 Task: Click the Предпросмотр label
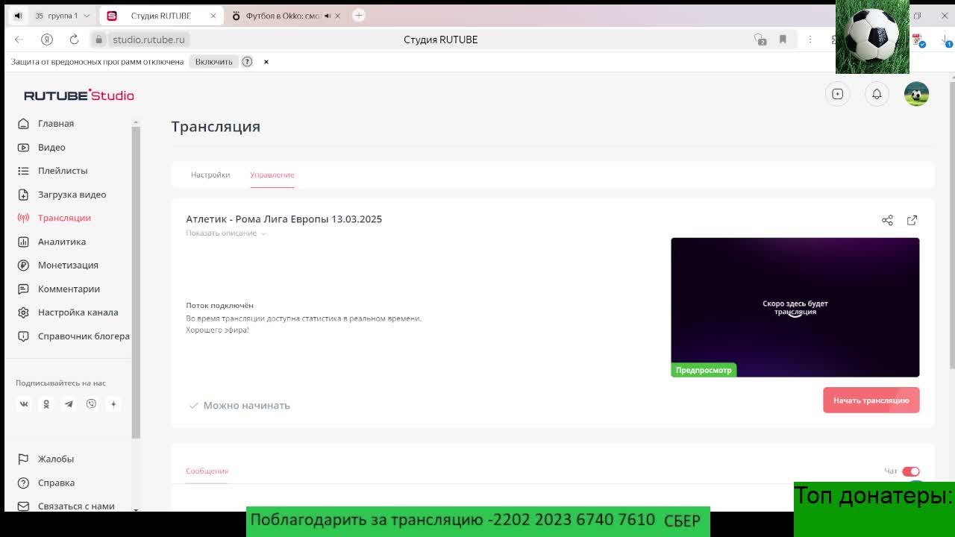[x=704, y=370]
